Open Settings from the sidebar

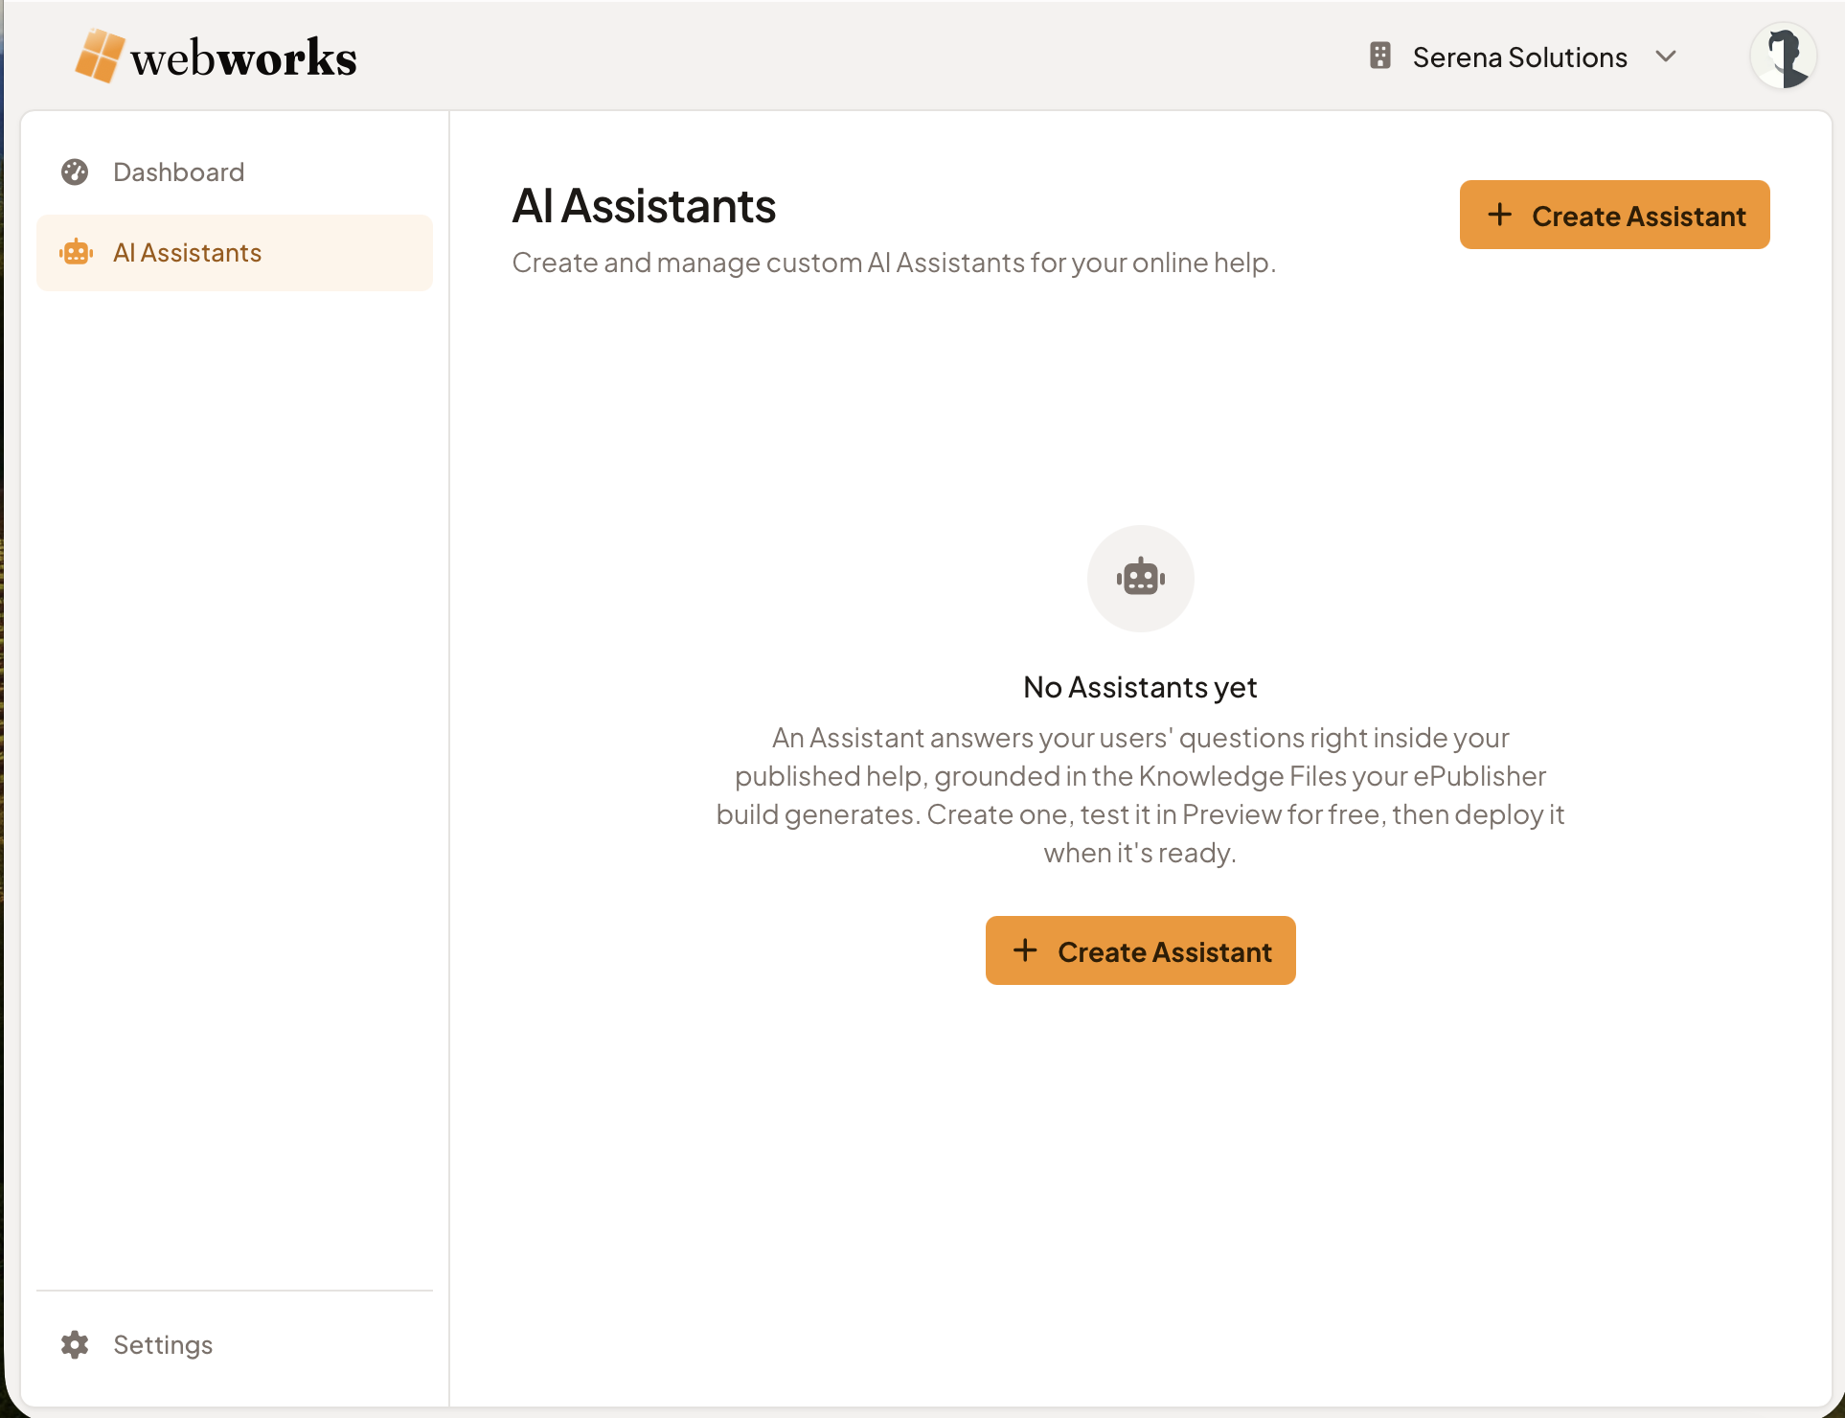235,1345
